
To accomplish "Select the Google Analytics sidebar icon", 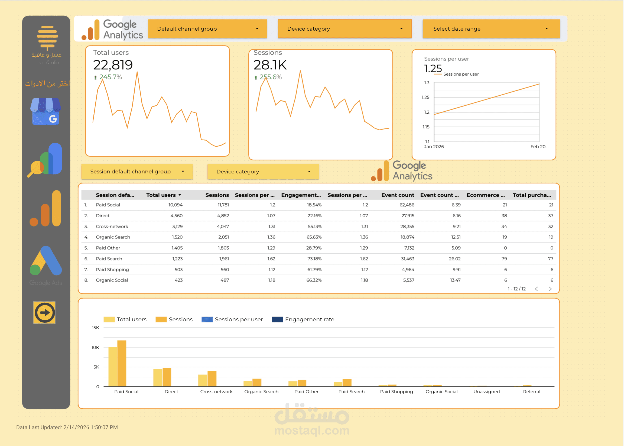I will click(45, 209).
